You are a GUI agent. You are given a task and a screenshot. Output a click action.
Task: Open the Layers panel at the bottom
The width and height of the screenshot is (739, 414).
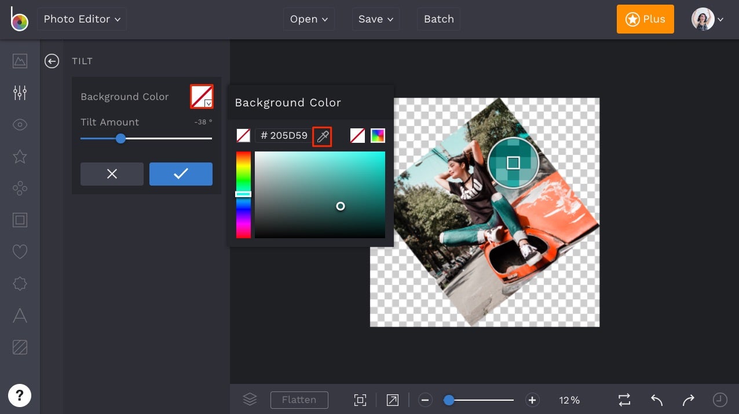pos(249,399)
